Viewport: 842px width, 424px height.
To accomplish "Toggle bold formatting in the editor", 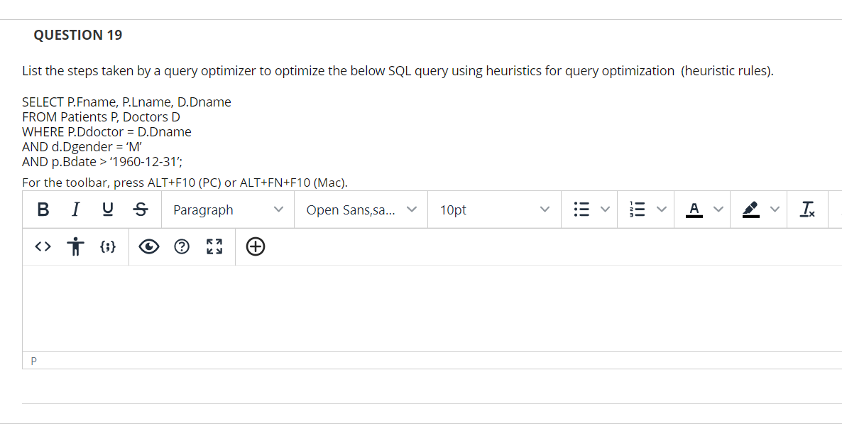I will click(43, 209).
